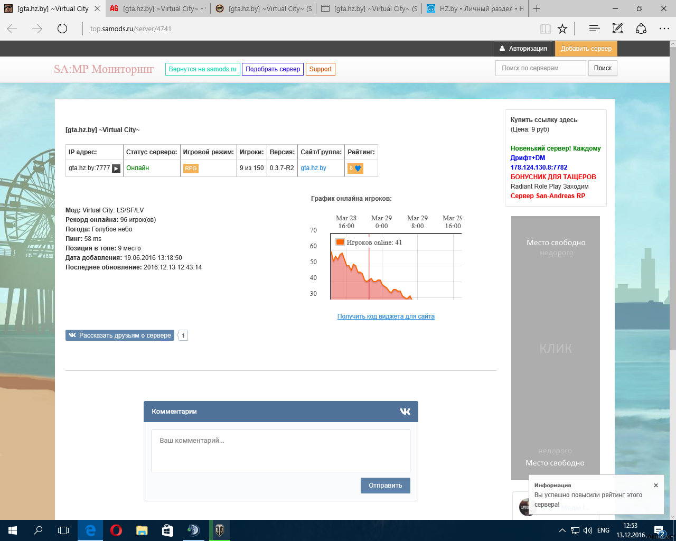
Task: Open the Make a Web Note icon
Action: point(617,29)
